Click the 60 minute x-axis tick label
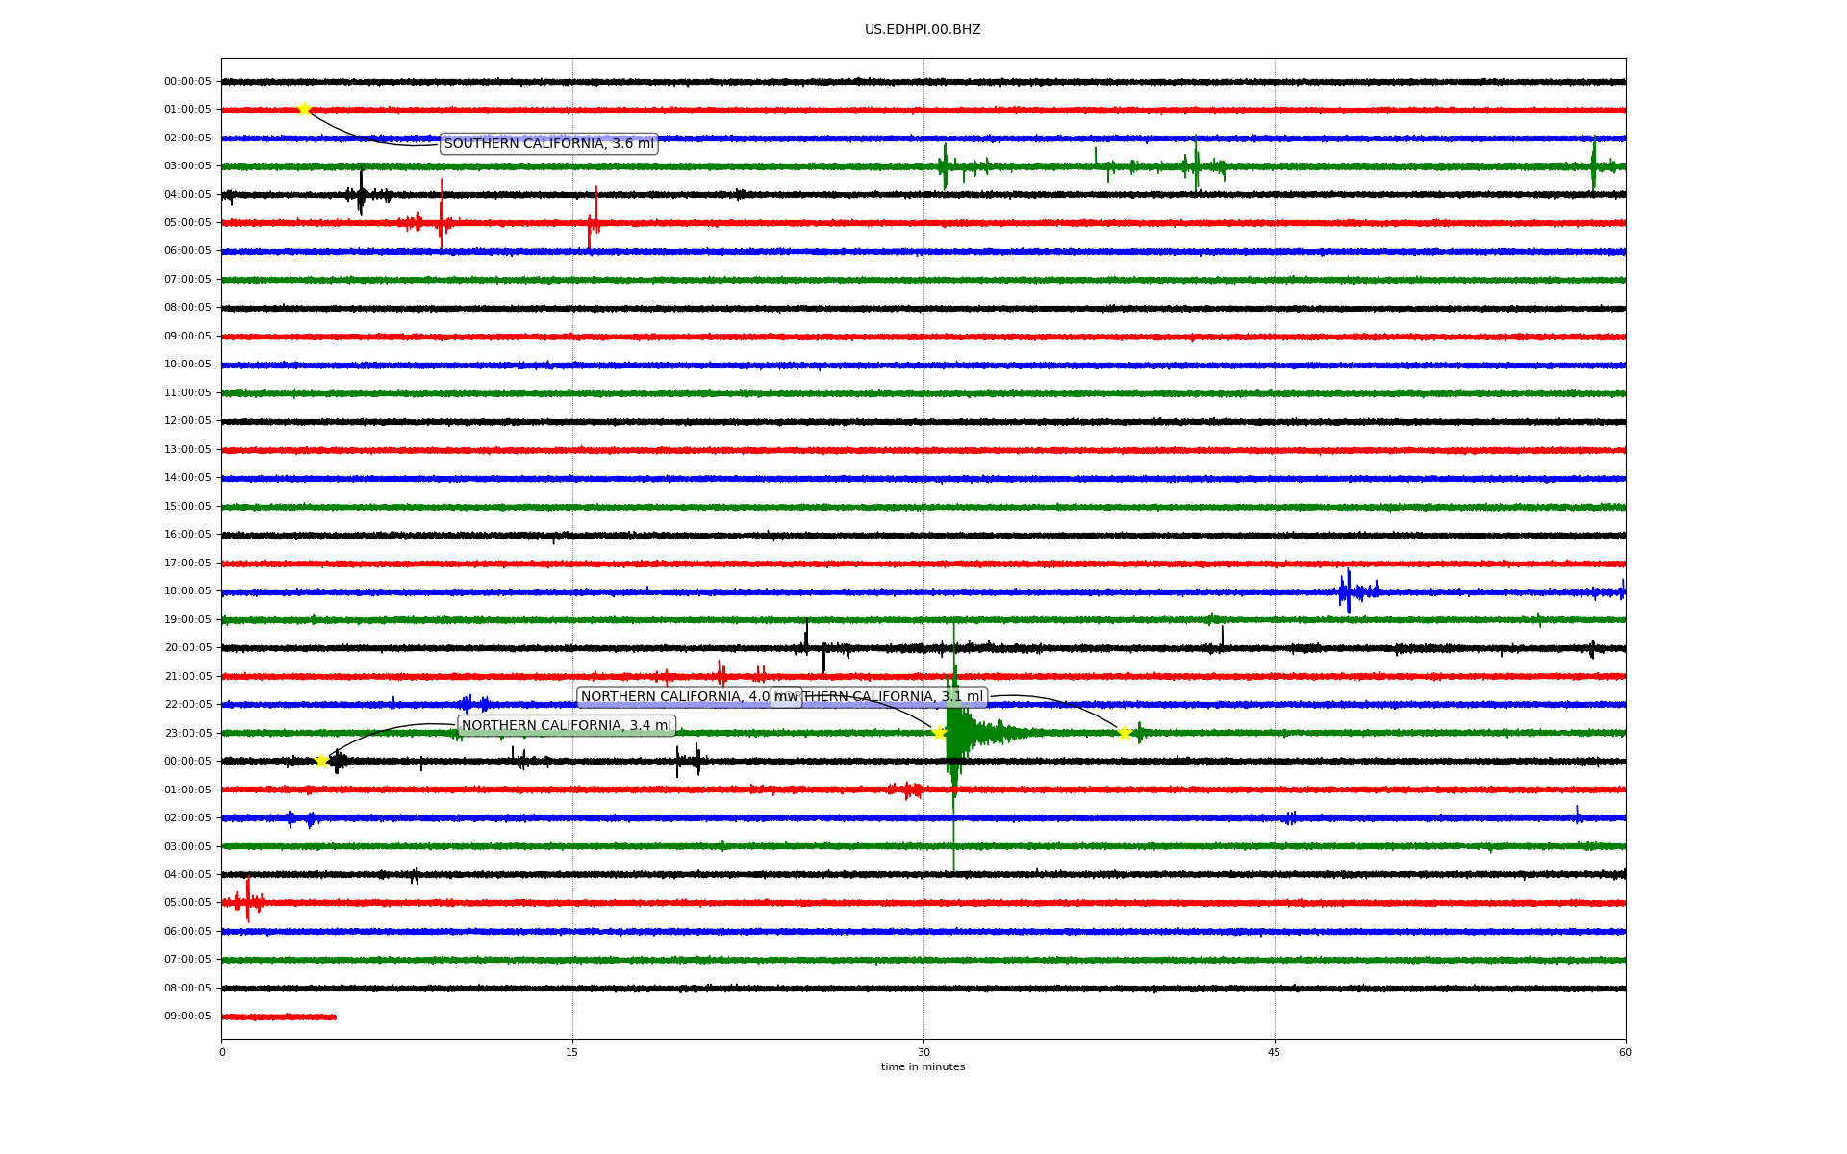Image resolution: width=1847 pixels, height=1154 pixels. click(x=1625, y=1053)
